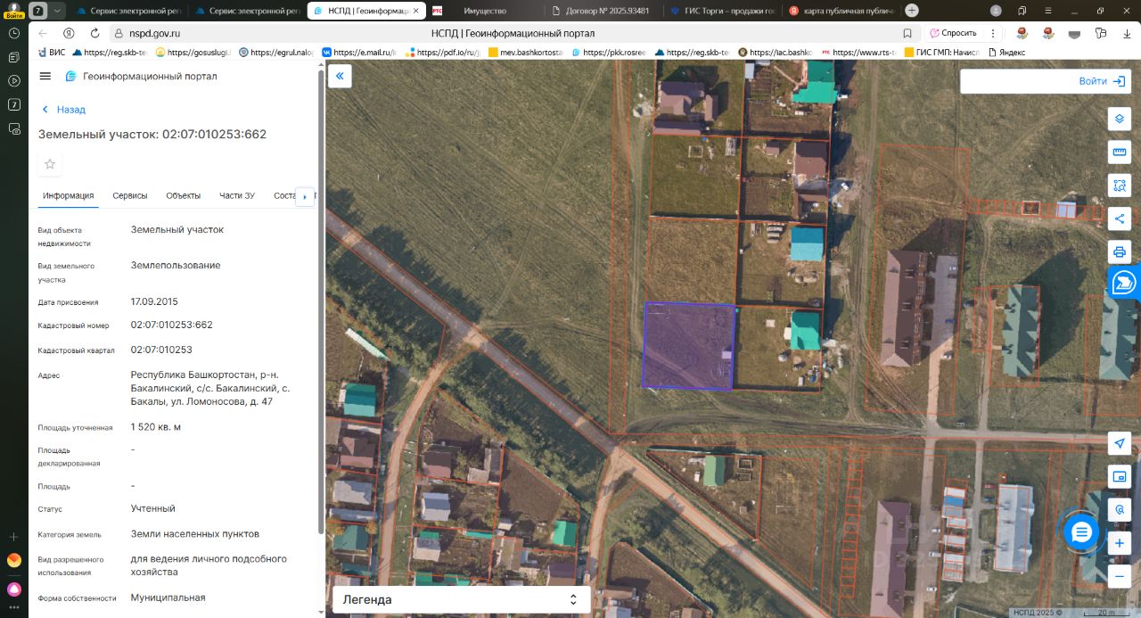The image size is (1141, 618).
Task: Print the map using printer icon
Action: tap(1120, 251)
